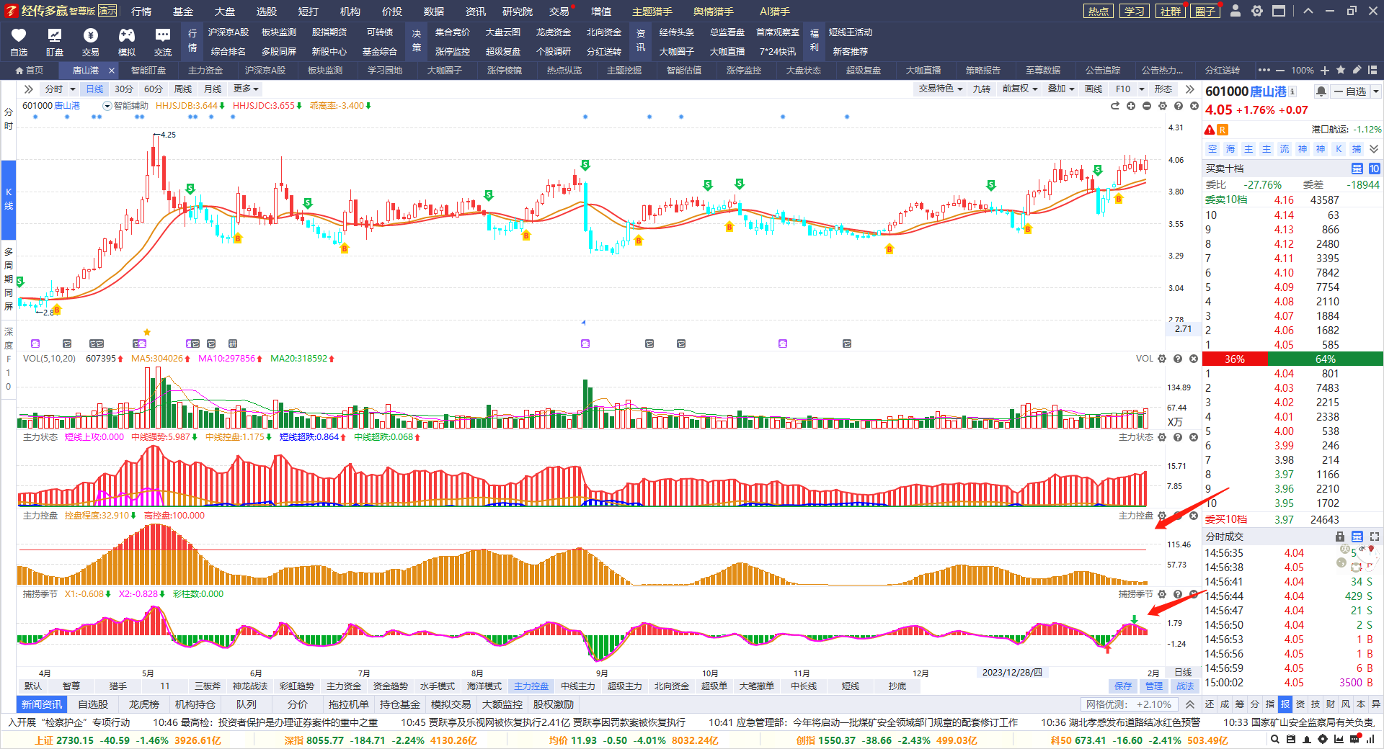
Task: Toggle 量 display in 买卖十档 header
Action: [1357, 169]
